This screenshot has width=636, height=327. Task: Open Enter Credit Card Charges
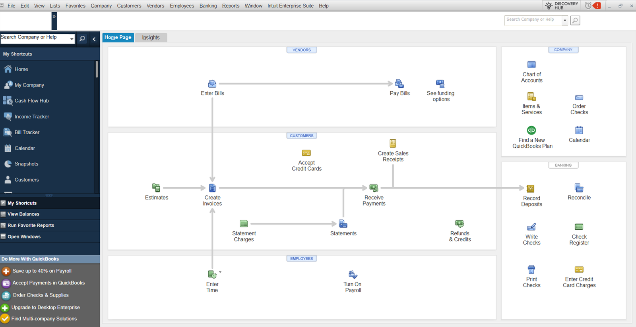click(579, 269)
